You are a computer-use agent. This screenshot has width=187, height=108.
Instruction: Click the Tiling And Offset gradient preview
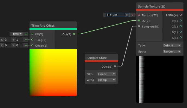53,73
